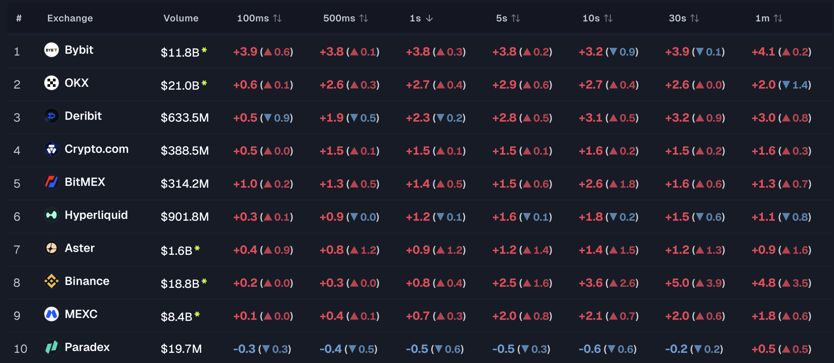Click OKX 5s value +2.9
The width and height of the screenshot is (834, 363).
point(504,85)
